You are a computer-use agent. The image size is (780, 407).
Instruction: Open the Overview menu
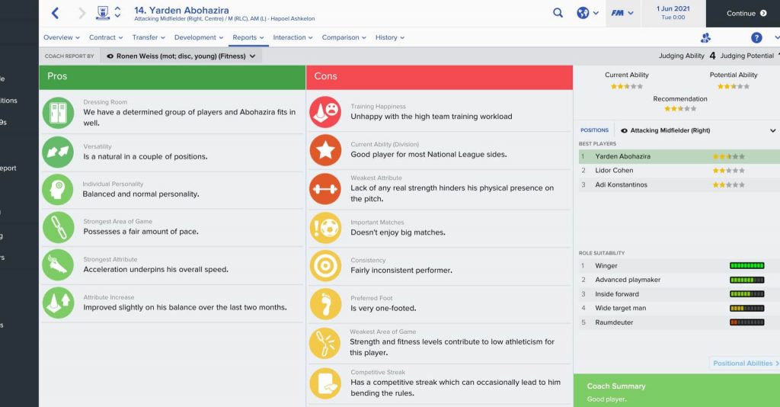(61, 37)
